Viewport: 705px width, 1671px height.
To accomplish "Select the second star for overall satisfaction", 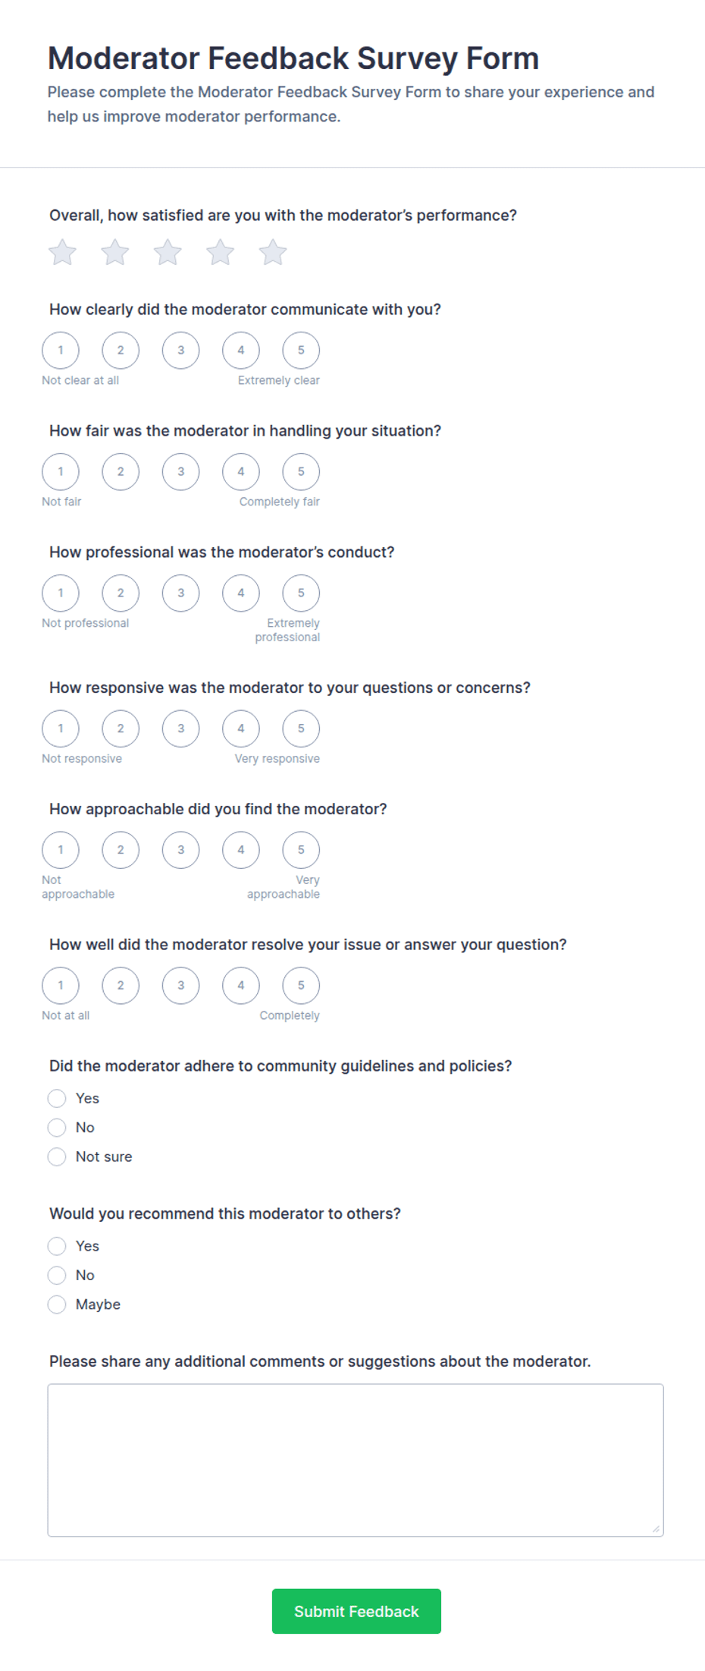I will coord(115,252).
